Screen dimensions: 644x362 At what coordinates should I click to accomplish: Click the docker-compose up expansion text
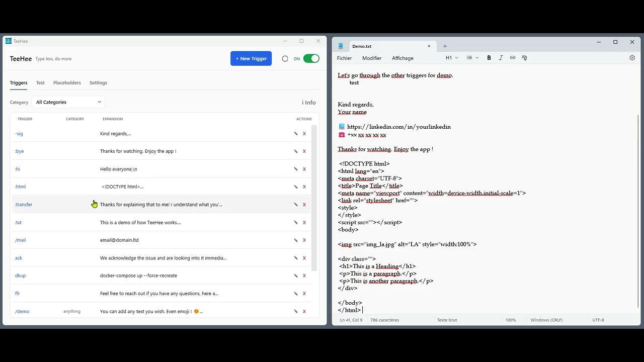click(138, 276)
